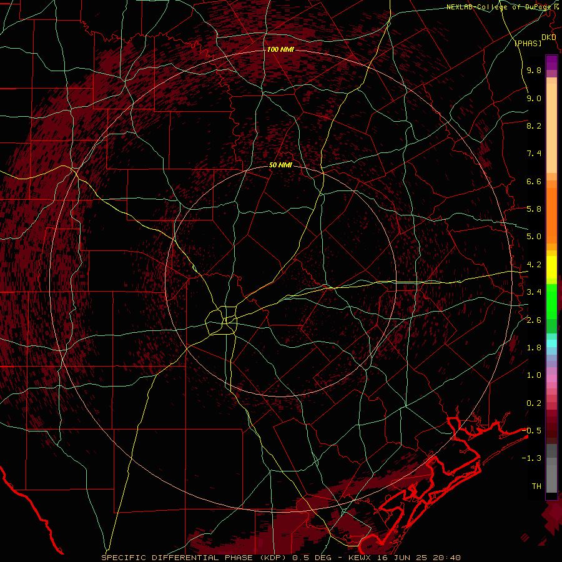Click the TH threshold label on the scale
The height and width of the screenshot is (562, 562).
pyautogui.click(x=536, y=486)
